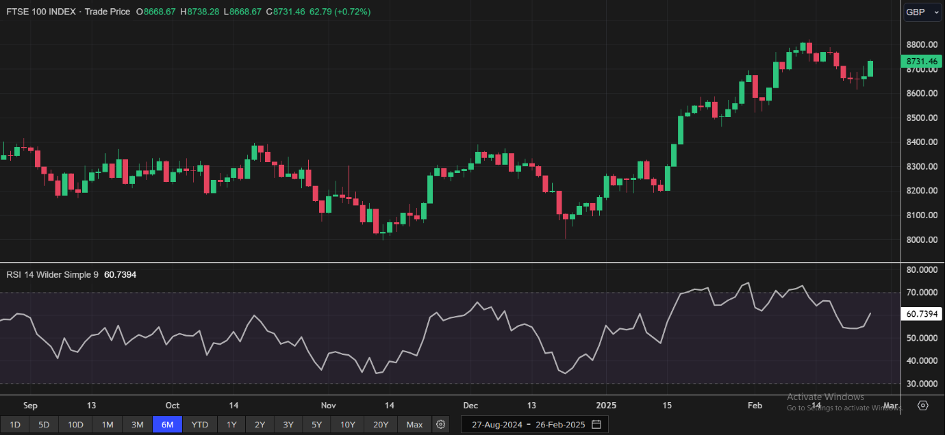This screenshot has width=945, height=435.
Task: Select the 10Y time range
Action: pos(347,425)
